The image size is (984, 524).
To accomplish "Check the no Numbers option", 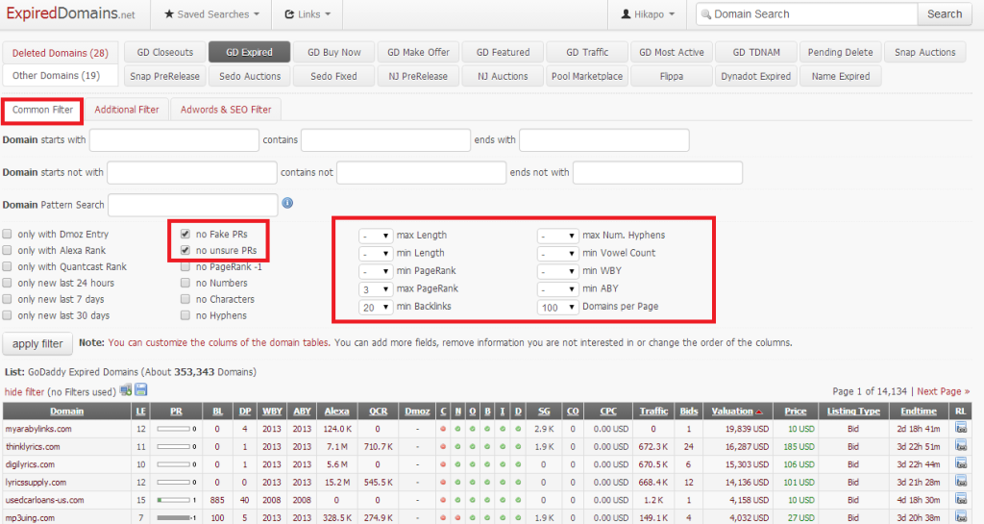I will tap(185, 283).
